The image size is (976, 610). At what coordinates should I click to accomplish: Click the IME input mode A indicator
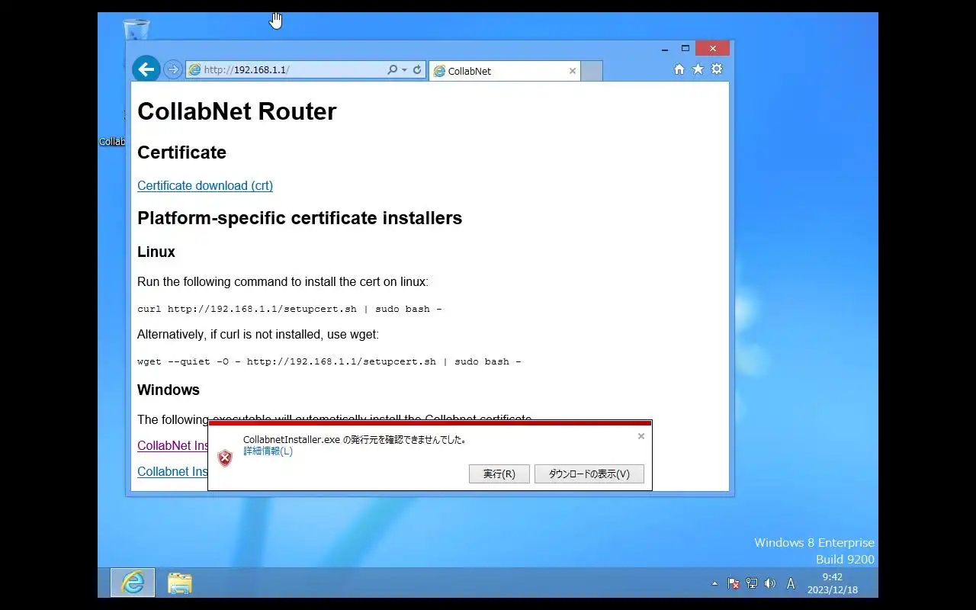click(x=791, y=583)
